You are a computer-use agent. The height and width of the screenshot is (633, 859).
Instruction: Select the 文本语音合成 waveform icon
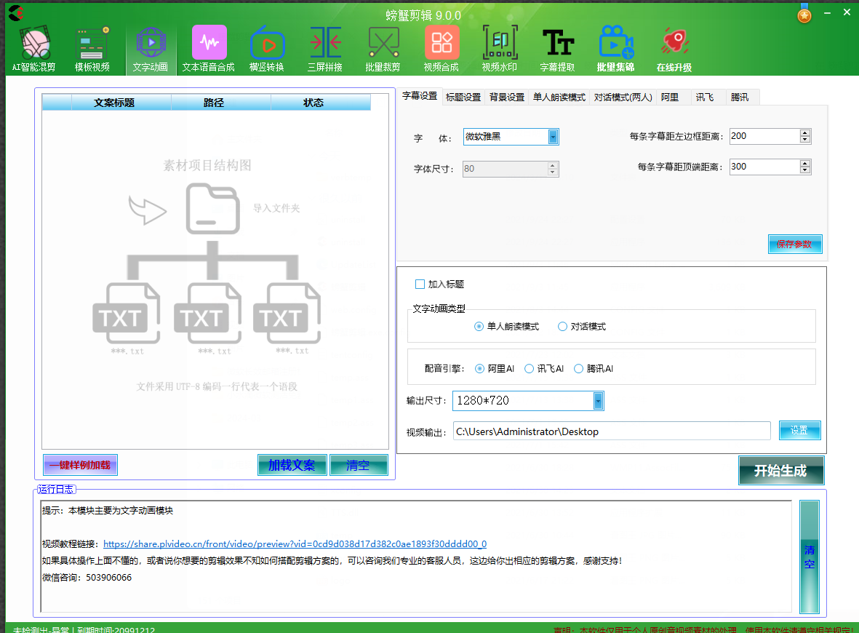pos(209,42)
